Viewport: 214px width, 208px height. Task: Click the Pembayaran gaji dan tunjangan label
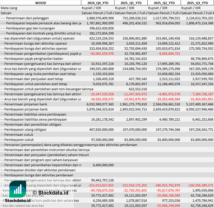(x=30, y=28)
